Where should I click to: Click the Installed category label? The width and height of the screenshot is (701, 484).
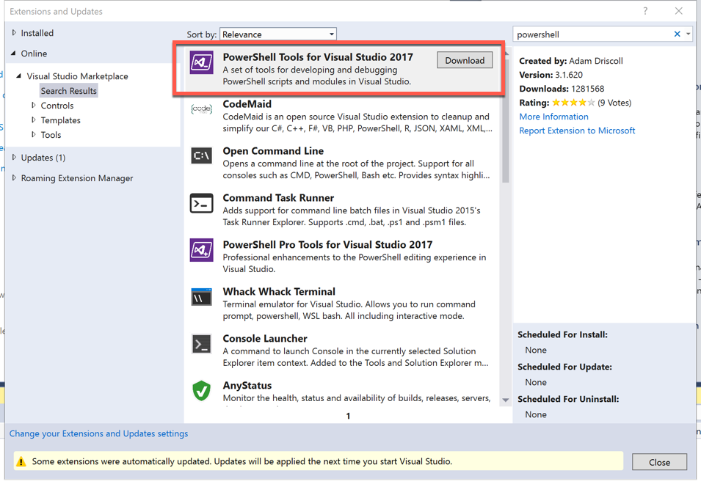click(x=37, y=33)
